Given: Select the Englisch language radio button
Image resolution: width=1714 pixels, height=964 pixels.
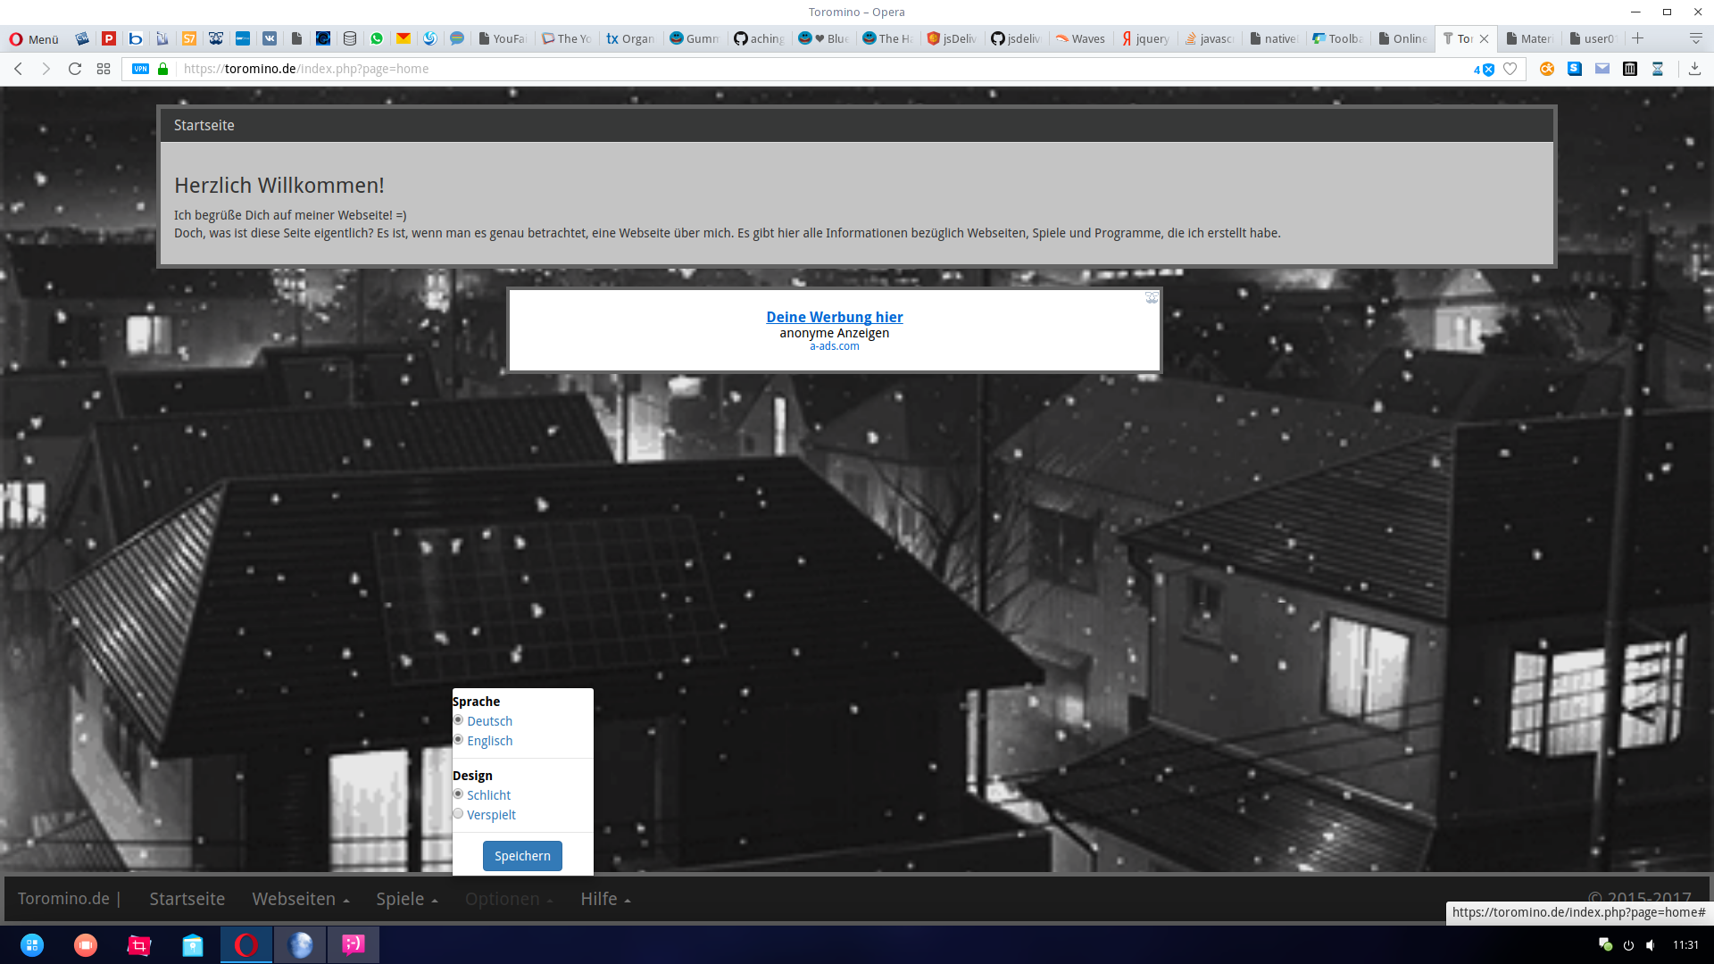Looking at the screenshot, I should (458, 740).
